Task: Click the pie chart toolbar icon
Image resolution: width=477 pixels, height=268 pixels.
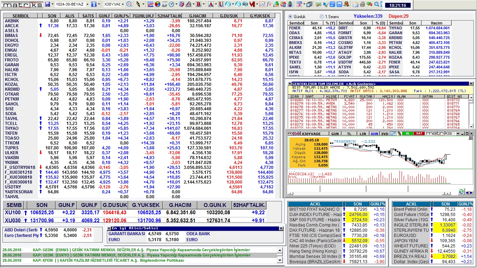Action: pos(157,4)
